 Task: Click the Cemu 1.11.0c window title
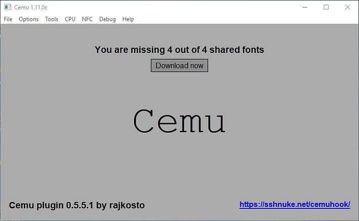(x=31, y=8)
